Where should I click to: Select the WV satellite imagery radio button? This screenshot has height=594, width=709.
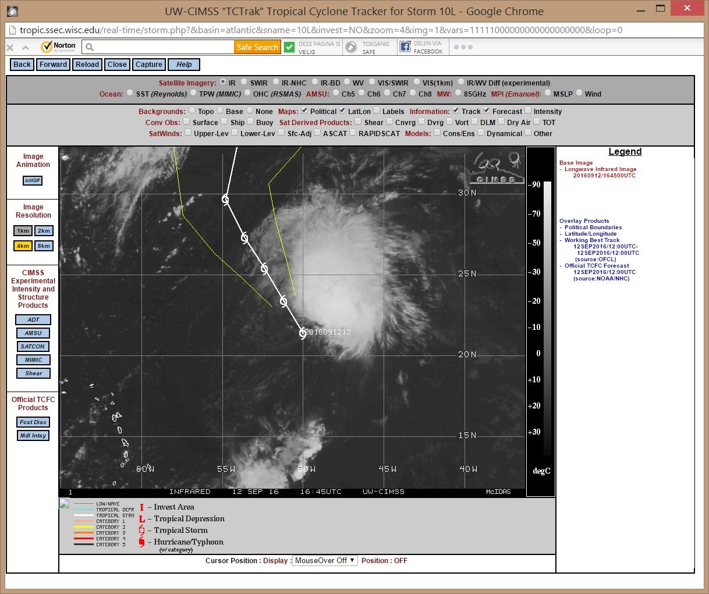(347, 82)
